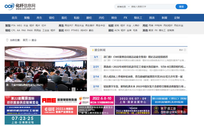Select slide 3 in the carousel
Viewport: 204px width, 126px height.
tap(77, 89)
